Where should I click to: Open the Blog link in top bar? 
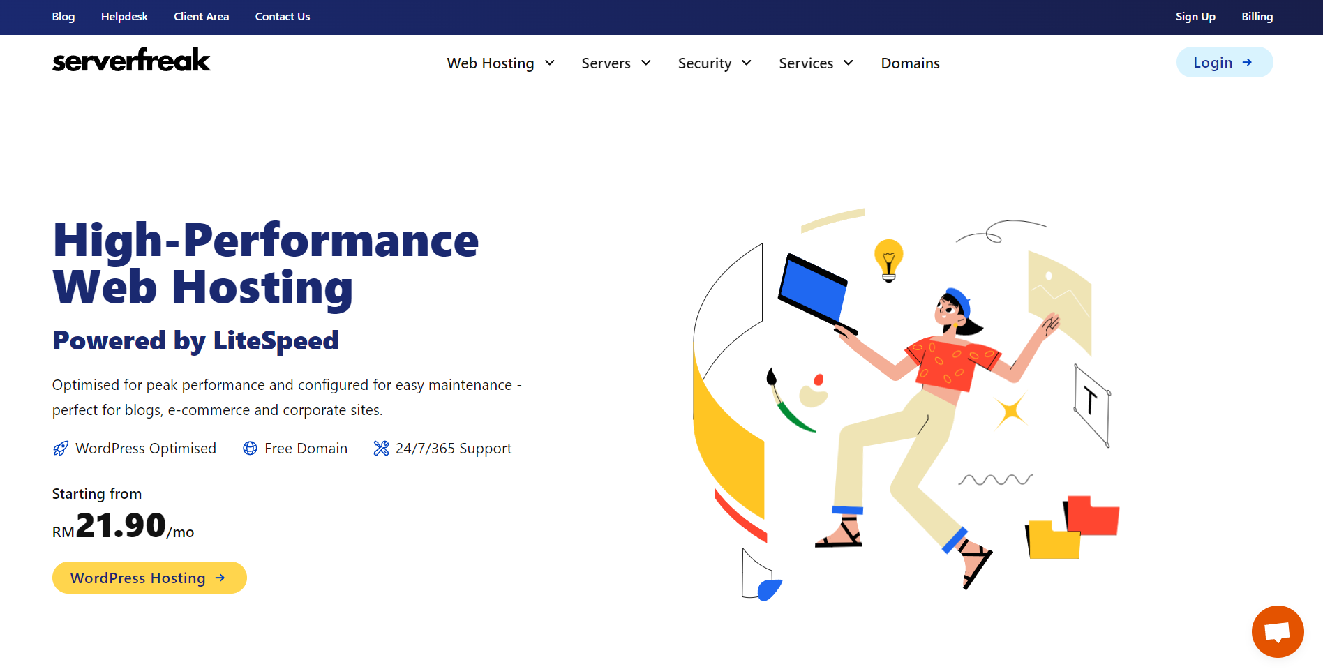(63, 17)
